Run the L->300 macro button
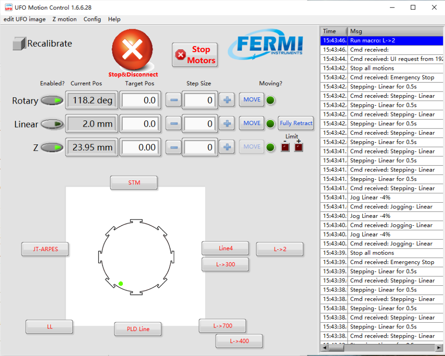This screenshot has width=445, height=356. pyautogui.click(x=225, y=264)
